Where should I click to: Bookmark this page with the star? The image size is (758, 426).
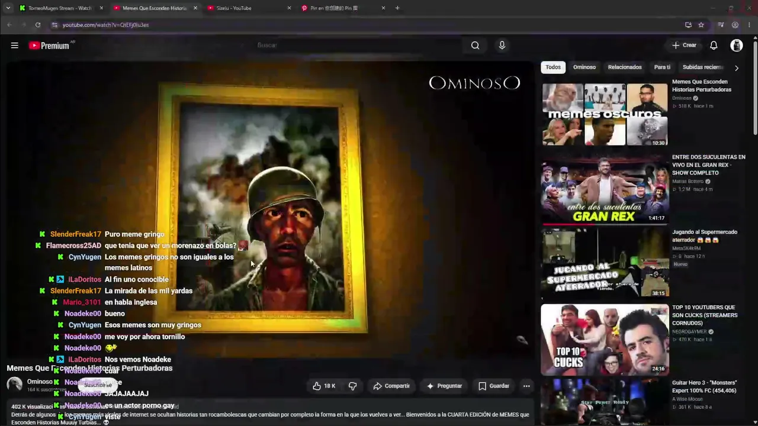coord(701,25)
